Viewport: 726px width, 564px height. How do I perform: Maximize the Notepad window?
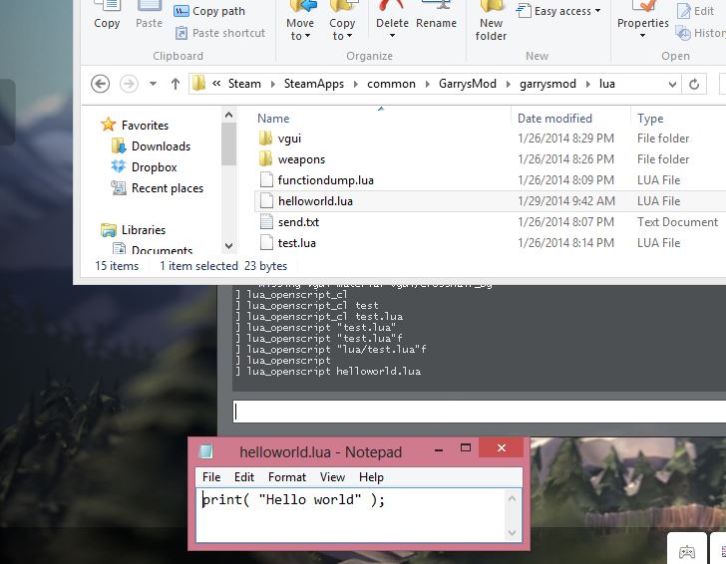(466, 447)
